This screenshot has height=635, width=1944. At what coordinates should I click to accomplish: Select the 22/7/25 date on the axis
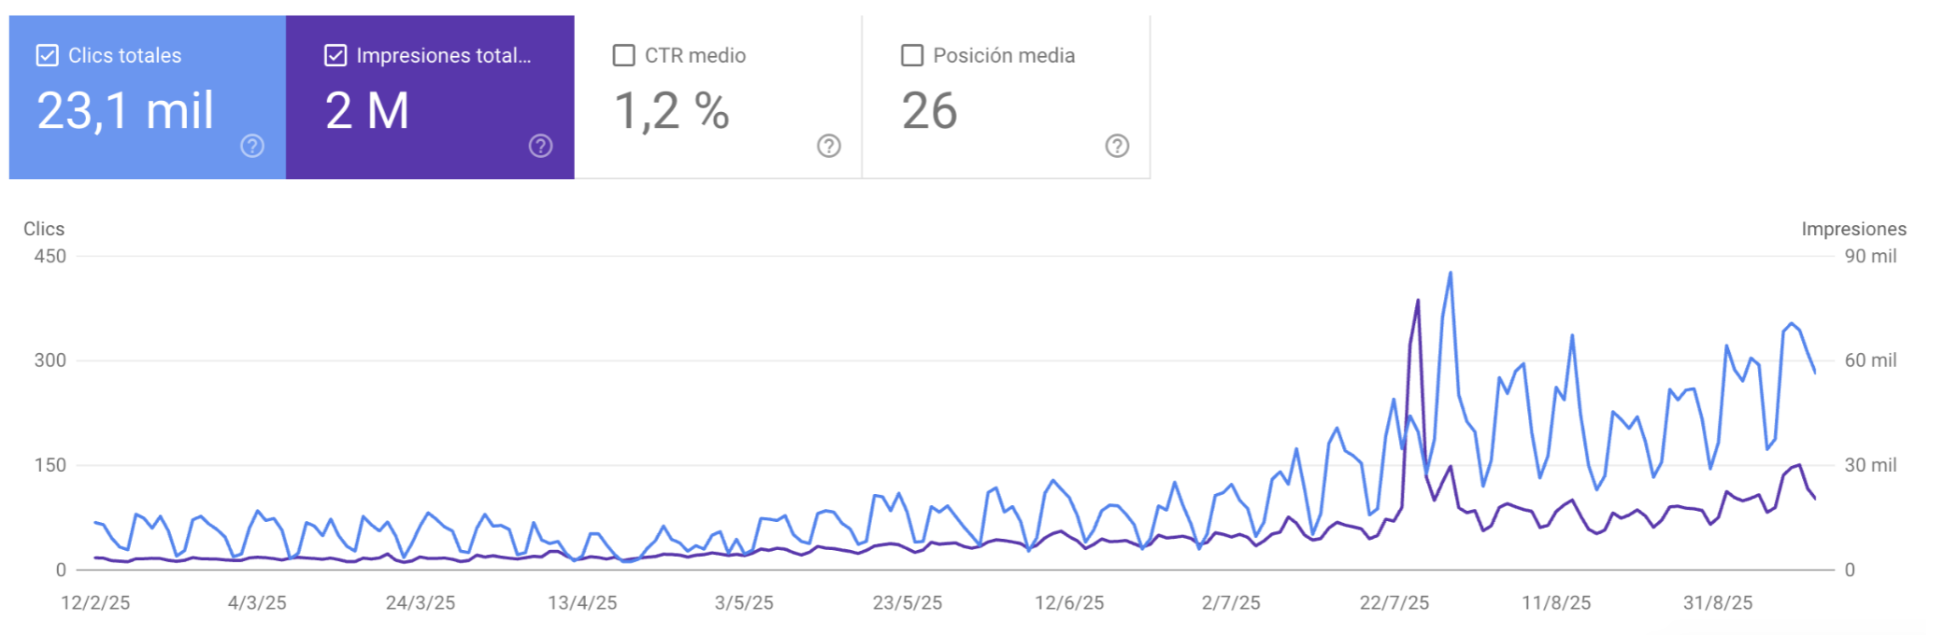coord(1394,603)
